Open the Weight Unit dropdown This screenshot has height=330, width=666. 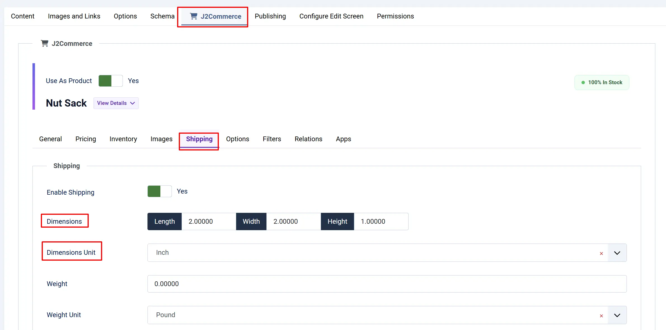pos(387,315)
